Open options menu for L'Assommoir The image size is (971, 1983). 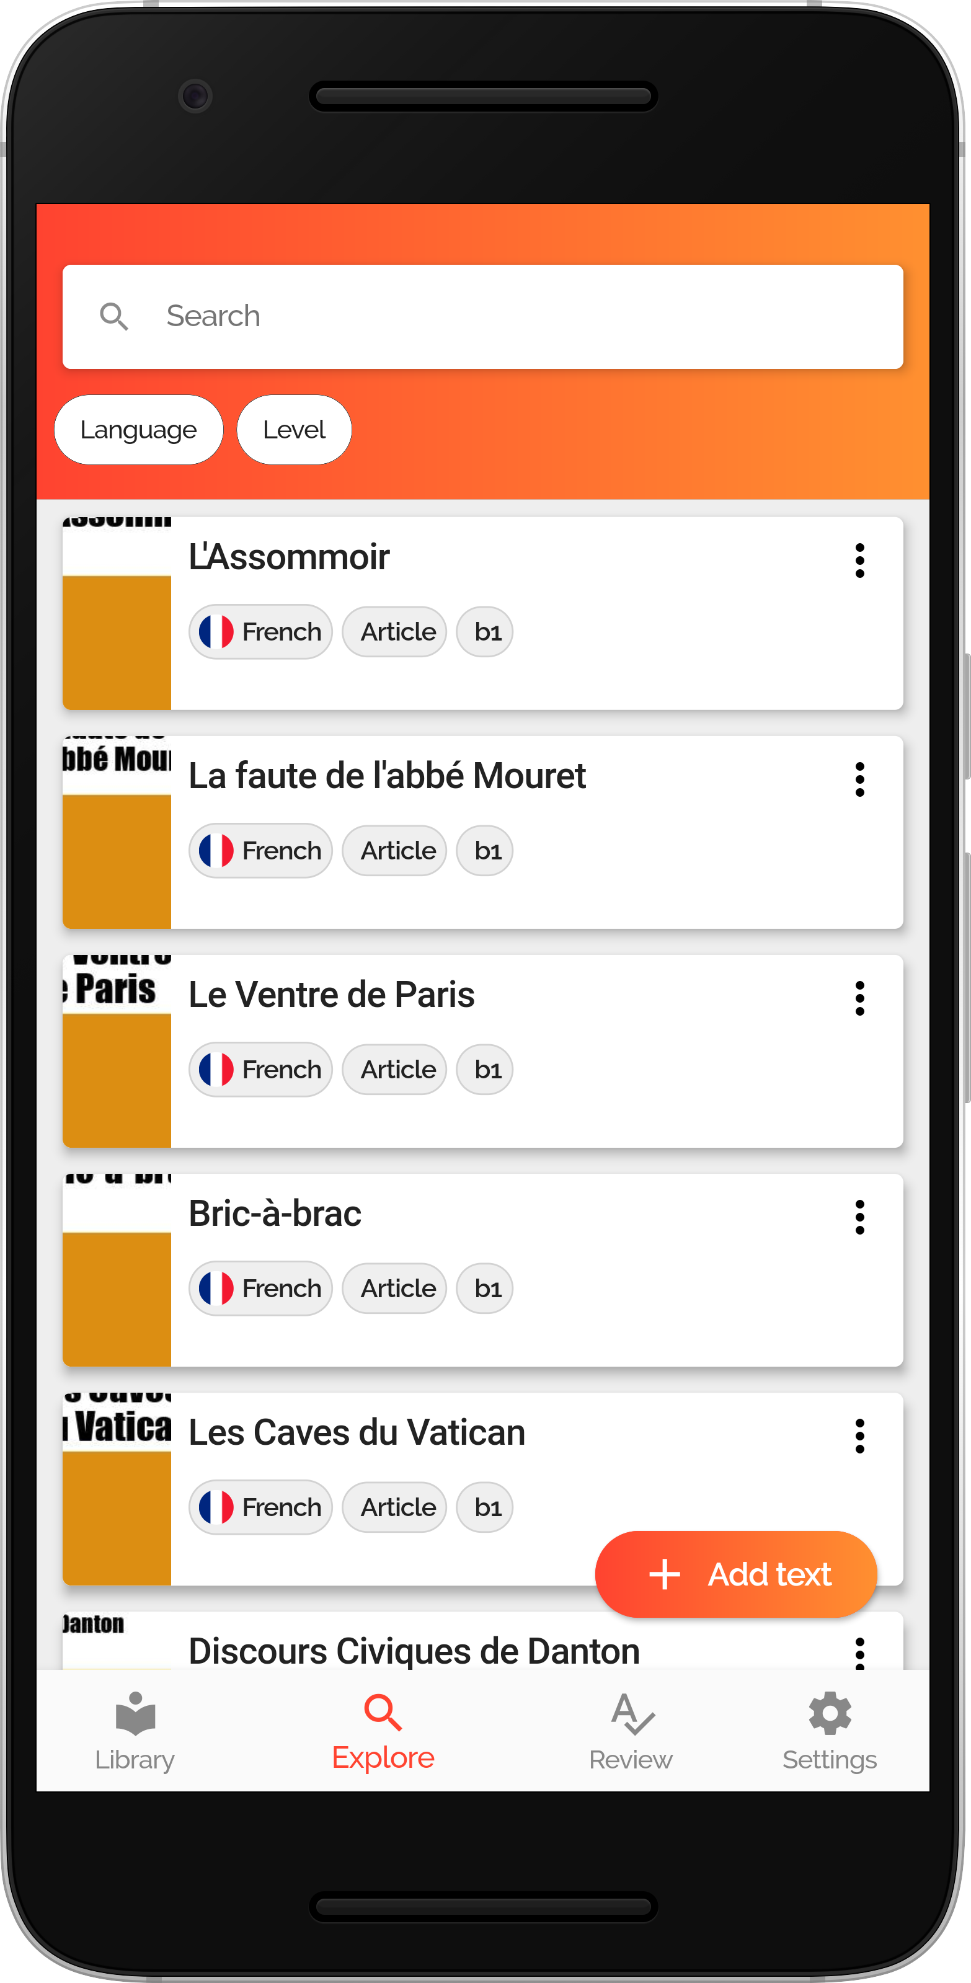(859, 561)
